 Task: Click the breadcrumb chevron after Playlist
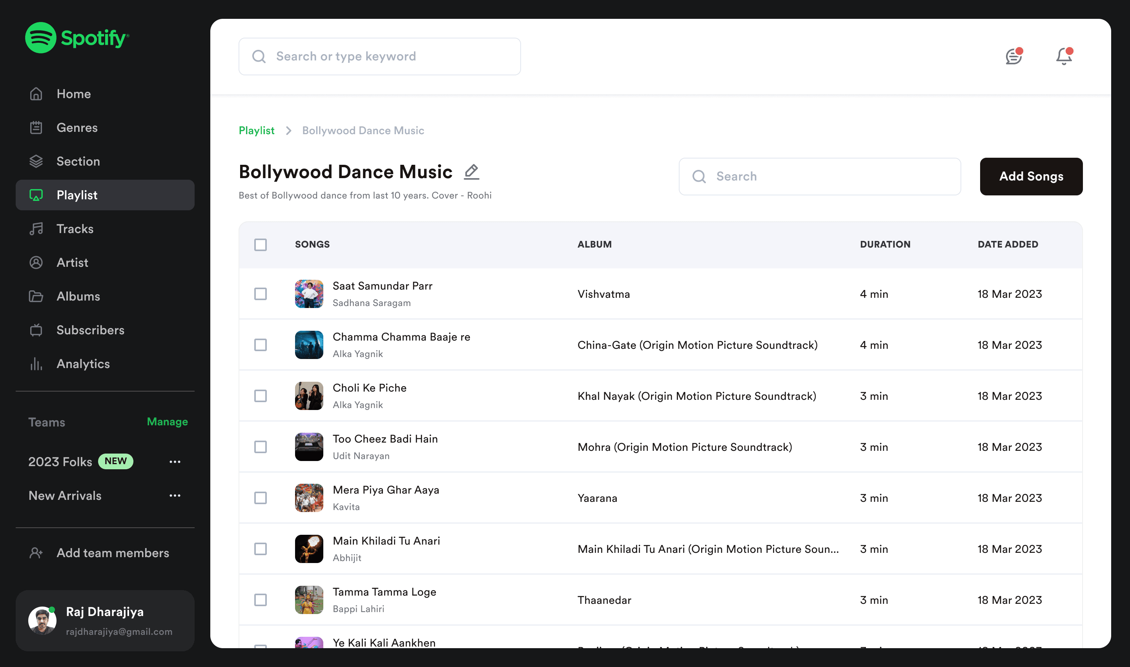click(288, 131)
